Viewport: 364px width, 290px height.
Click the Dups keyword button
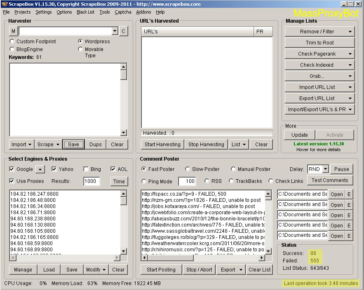(95, 145)
